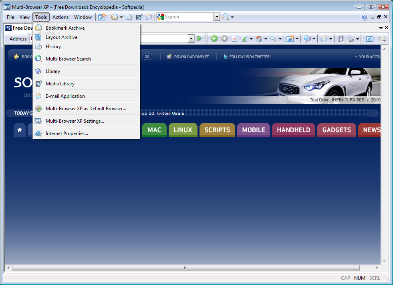Click the LINUX category tab
Screen dimensions: 393x285
pos(183,130)
